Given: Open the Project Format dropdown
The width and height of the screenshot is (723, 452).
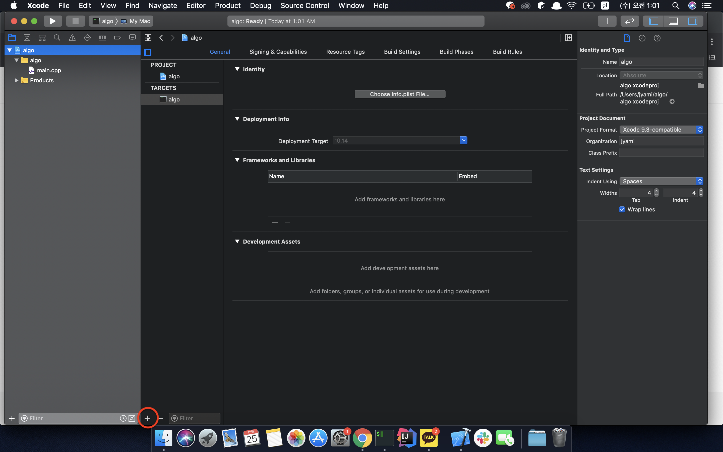Looking at the screenshot, I should click(661, 129).
